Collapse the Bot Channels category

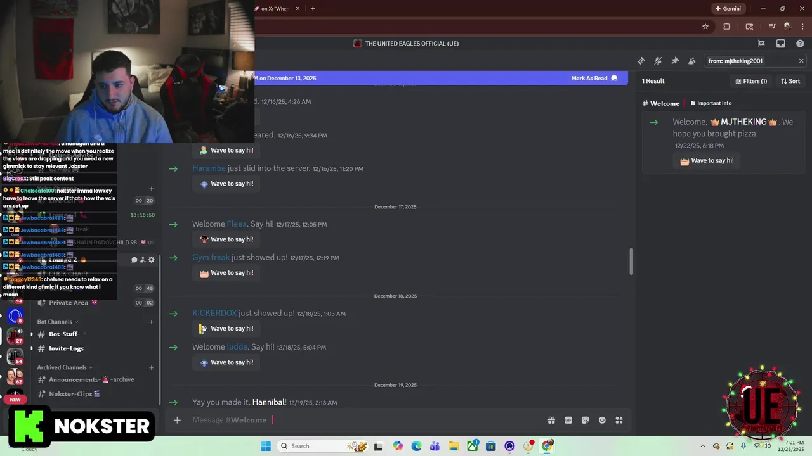[58, 322]
